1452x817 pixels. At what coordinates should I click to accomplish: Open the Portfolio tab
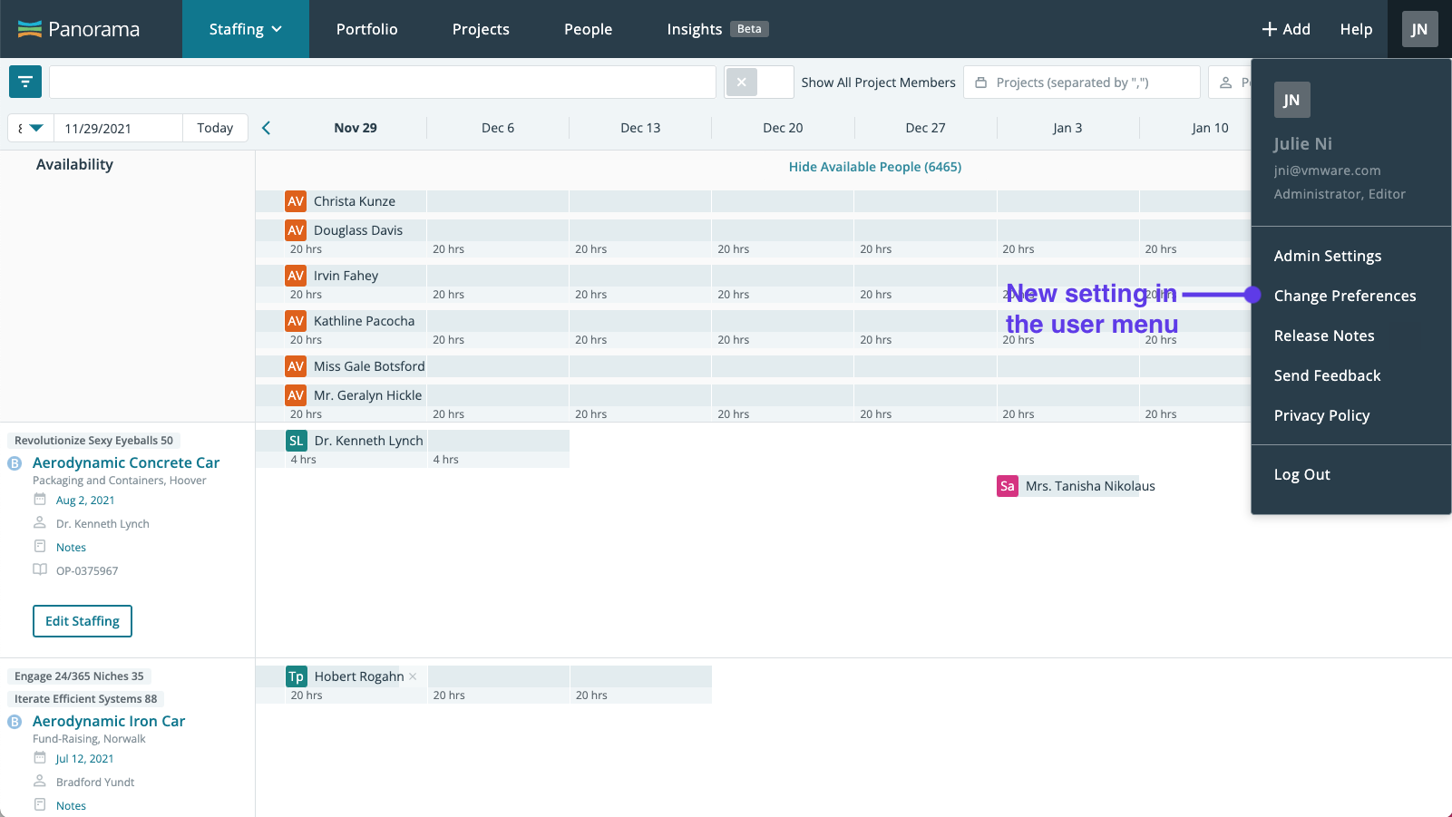pos(366,29)
